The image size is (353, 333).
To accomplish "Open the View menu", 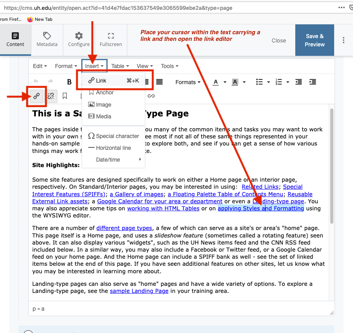I will point(145,66).
